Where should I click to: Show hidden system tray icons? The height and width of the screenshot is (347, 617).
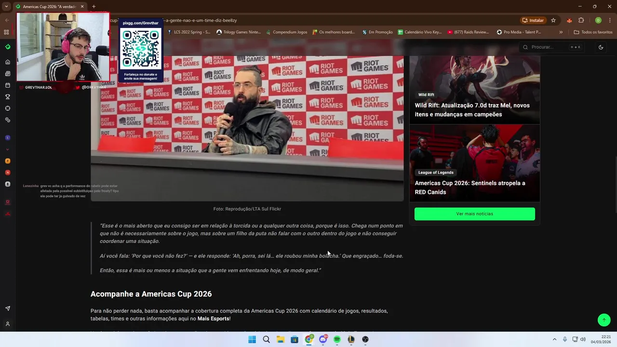(x=554, y=339)
